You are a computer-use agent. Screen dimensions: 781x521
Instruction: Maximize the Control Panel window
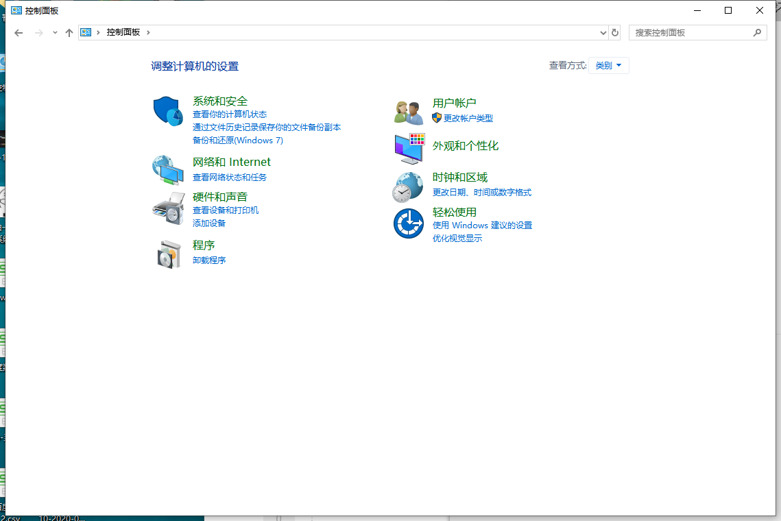(728, 10)
